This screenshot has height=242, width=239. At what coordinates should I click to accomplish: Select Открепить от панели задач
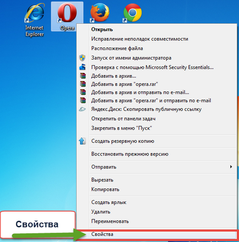click(123, 119)
